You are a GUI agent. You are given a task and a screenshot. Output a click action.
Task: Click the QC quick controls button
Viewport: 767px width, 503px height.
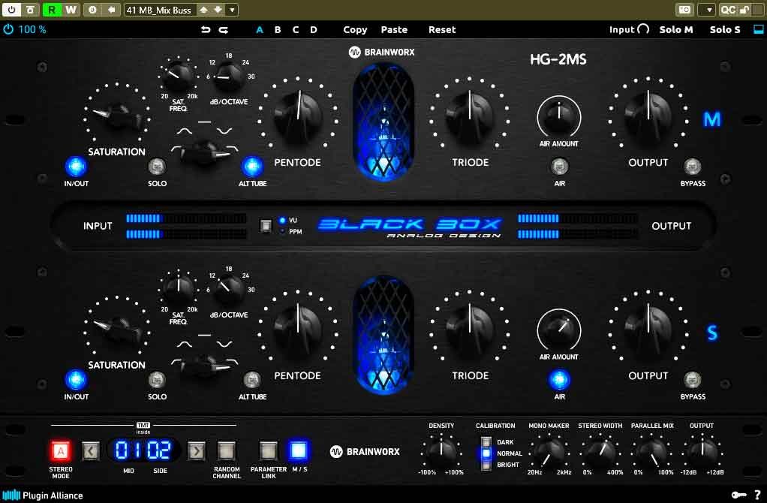pyautogui.click(x=728, y=9)
